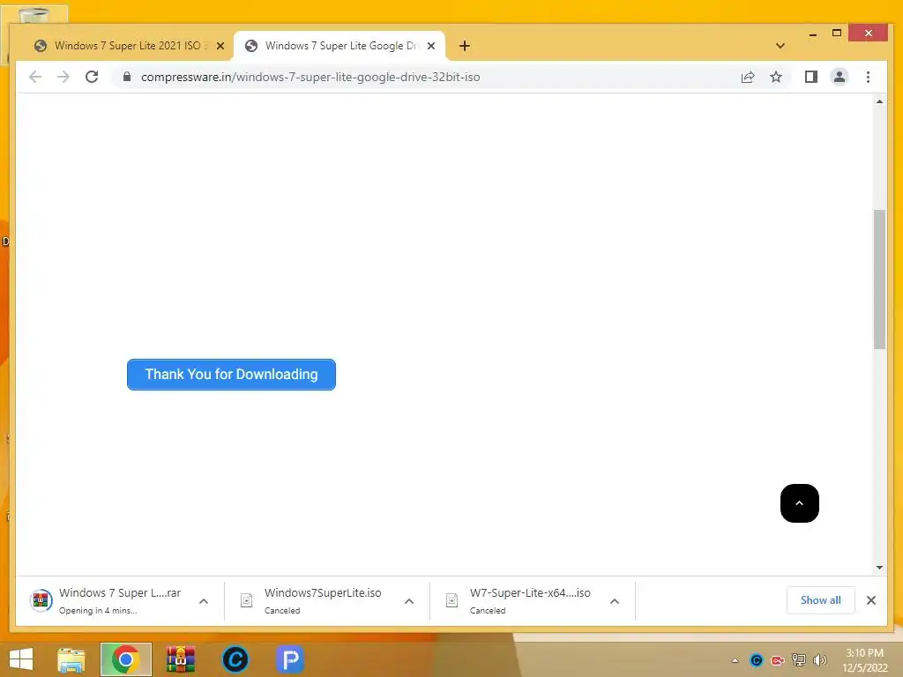Click the browser forward arrow
903x677 pixels.
tap(63, 78)
